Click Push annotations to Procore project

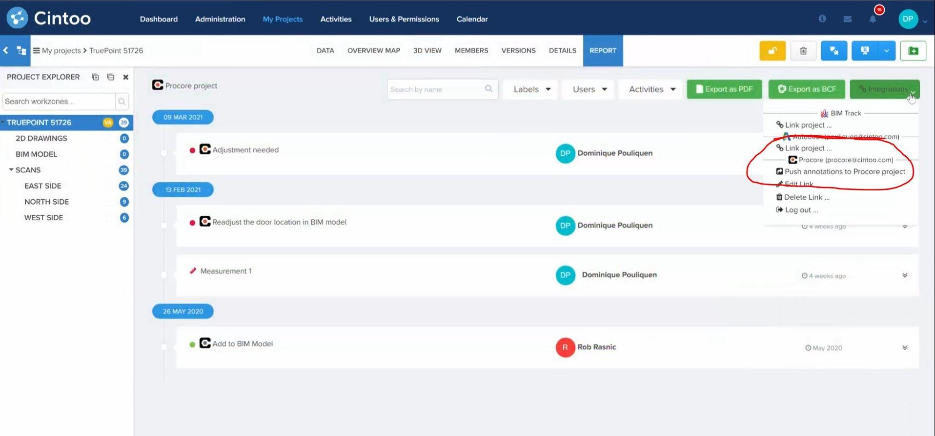840,172
